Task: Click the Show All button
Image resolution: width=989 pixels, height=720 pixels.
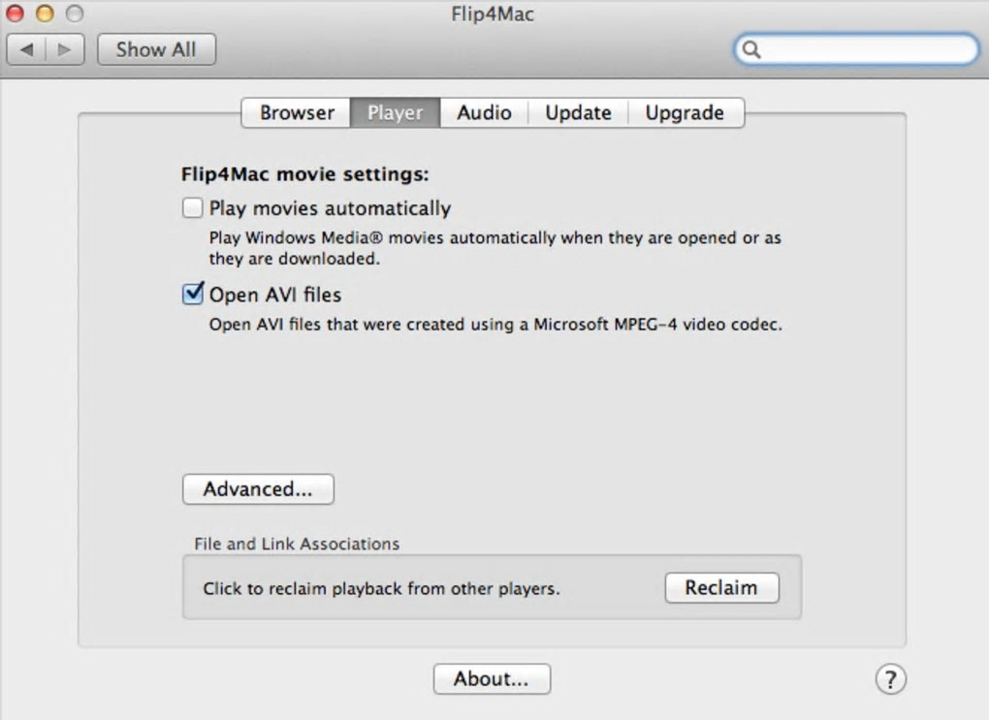Action: (x=156, y=49)
